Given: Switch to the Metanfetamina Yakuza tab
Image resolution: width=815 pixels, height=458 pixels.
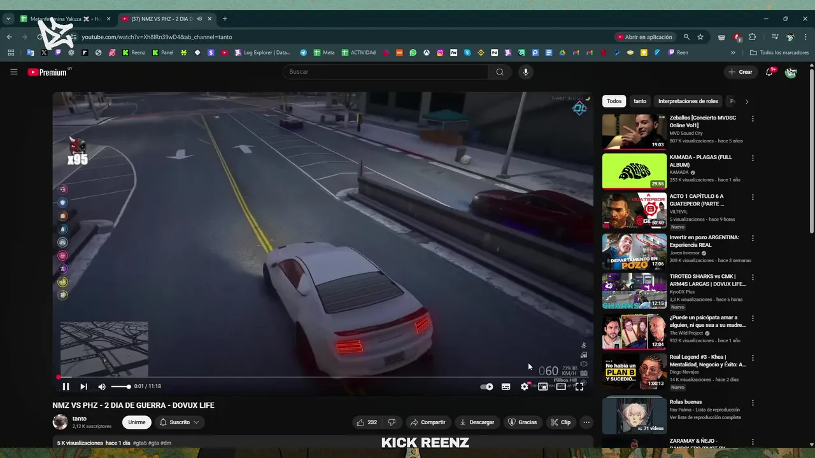Looking at the screenshot, I should (65, 19).
